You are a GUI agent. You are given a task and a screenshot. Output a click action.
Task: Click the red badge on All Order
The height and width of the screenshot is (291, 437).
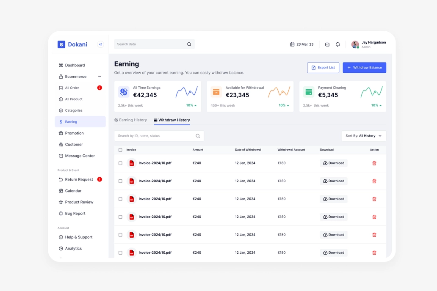pyautogui.click(x=100, y=88)
